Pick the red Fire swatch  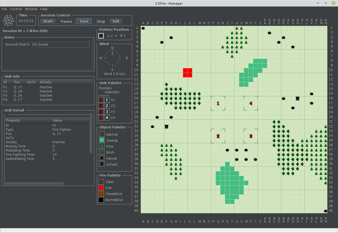101,188
